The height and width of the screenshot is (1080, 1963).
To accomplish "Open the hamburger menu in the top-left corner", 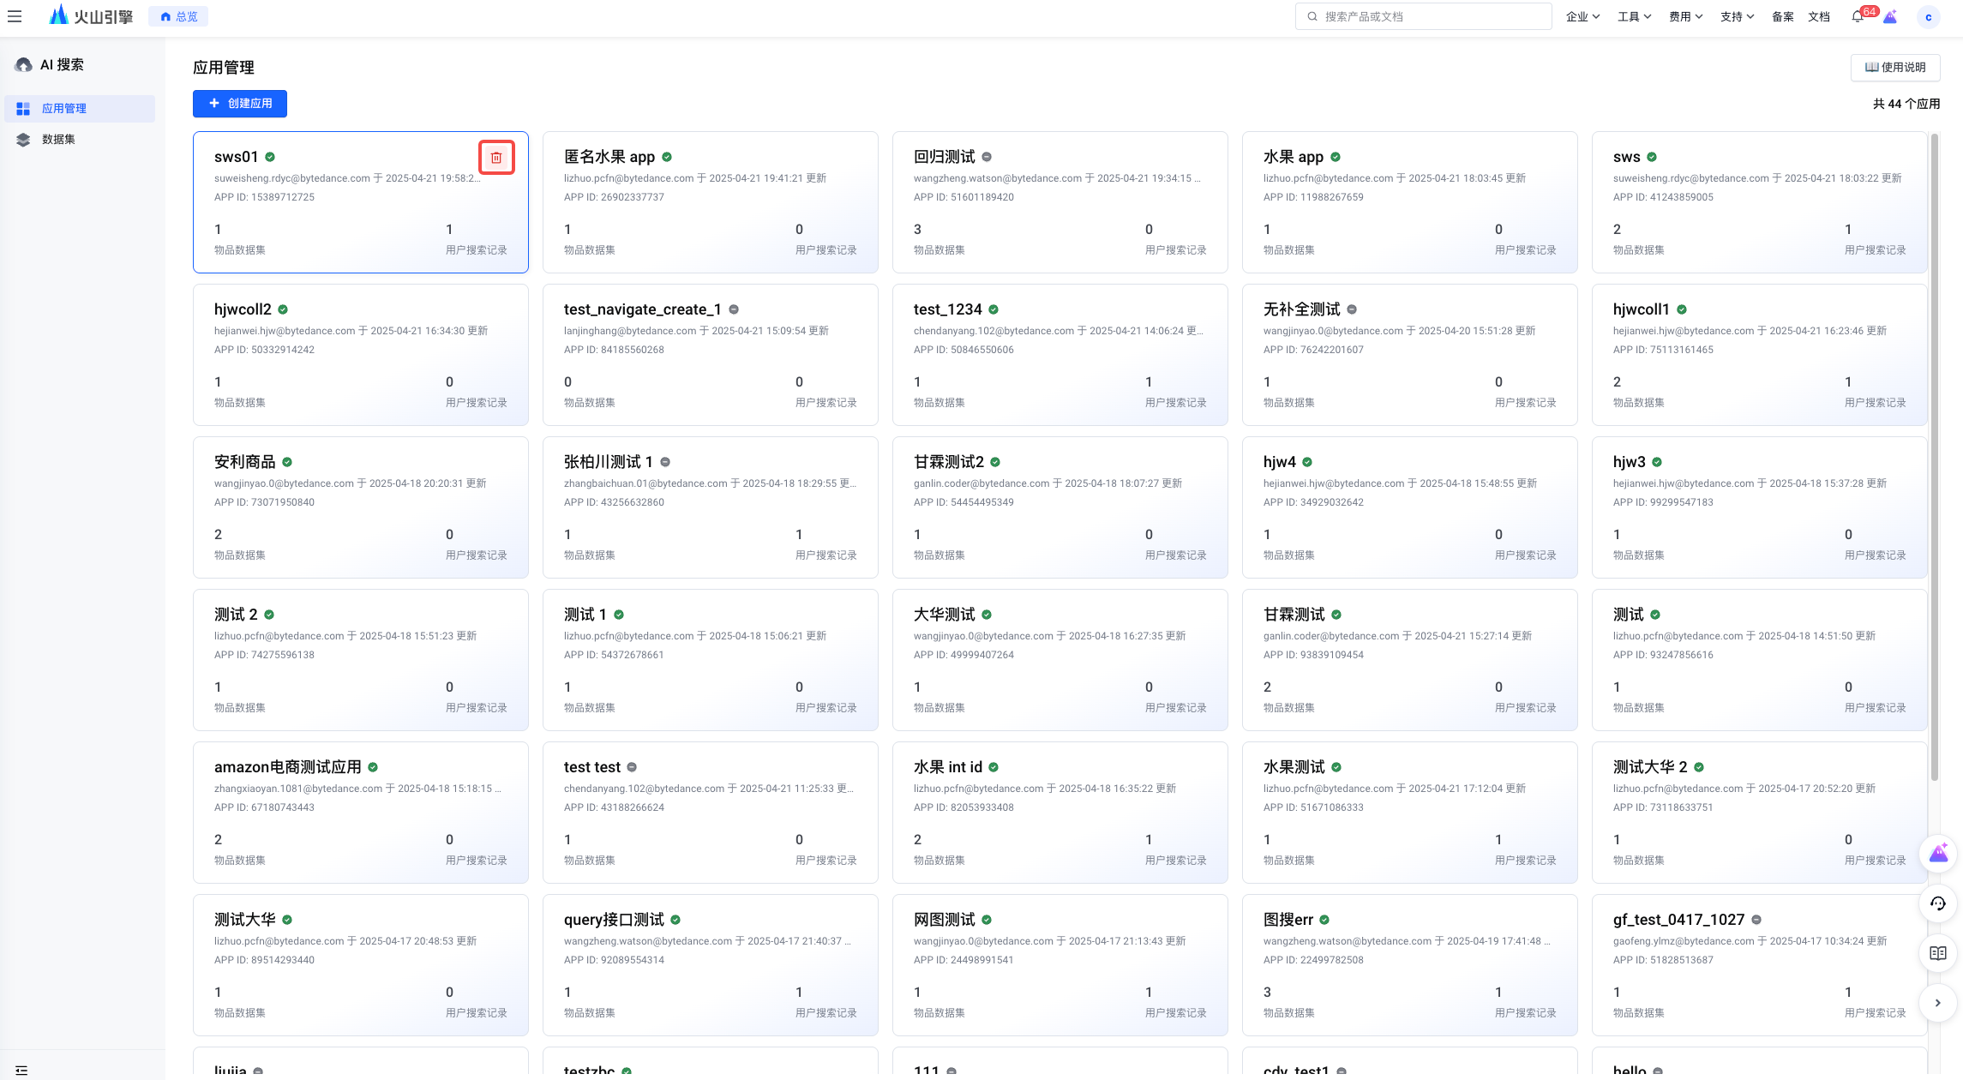I will [x=15, y=16].
